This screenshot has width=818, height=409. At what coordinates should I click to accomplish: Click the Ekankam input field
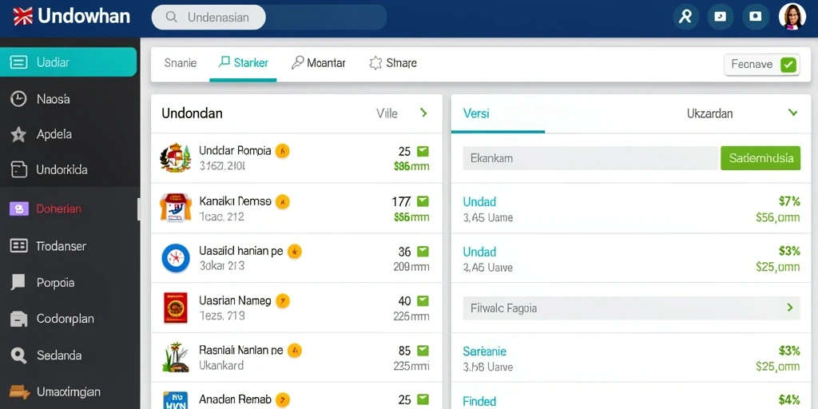590,158
